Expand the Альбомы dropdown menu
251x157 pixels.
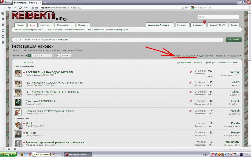pyautogui.click(x=47, y=25)
